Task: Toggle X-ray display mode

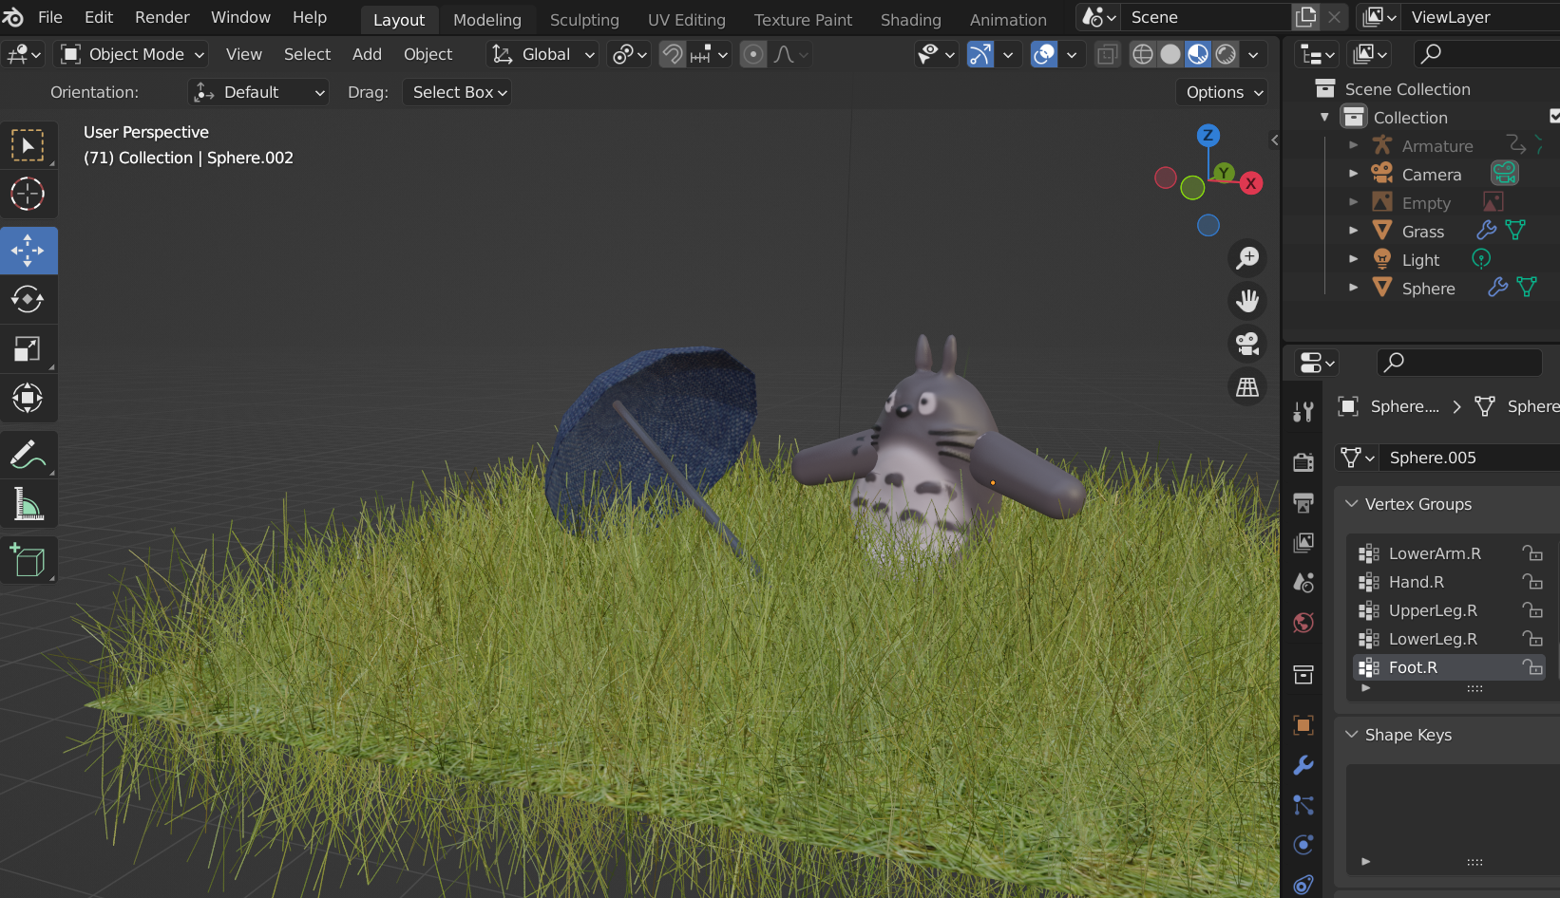Action: pyautogui.click(x=1107, y=55)
